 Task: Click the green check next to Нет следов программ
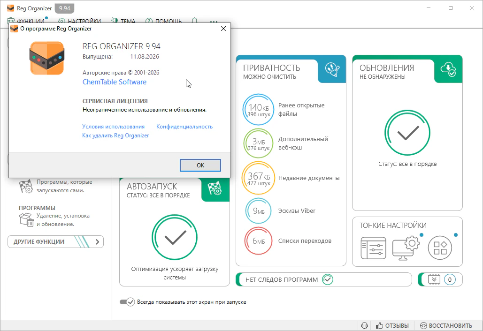(328, 279)
